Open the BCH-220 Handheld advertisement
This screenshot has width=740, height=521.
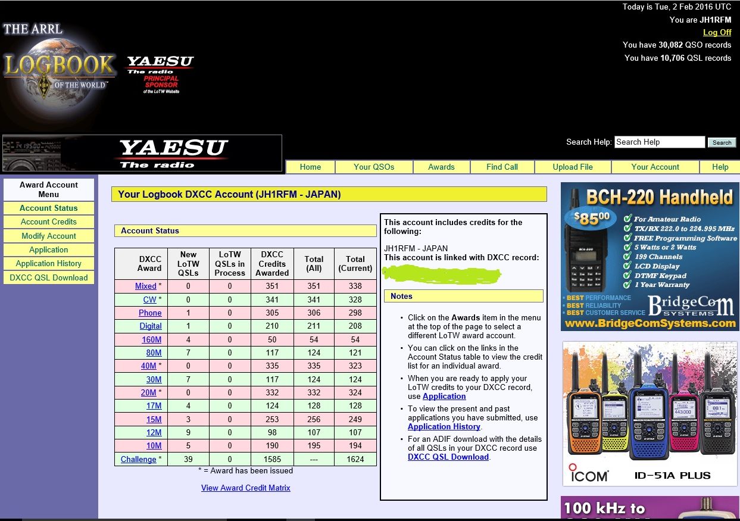tap(650, 257)
